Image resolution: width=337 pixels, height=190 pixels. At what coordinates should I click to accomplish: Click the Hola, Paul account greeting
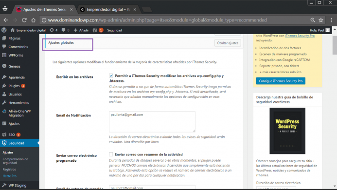[317, 30]
